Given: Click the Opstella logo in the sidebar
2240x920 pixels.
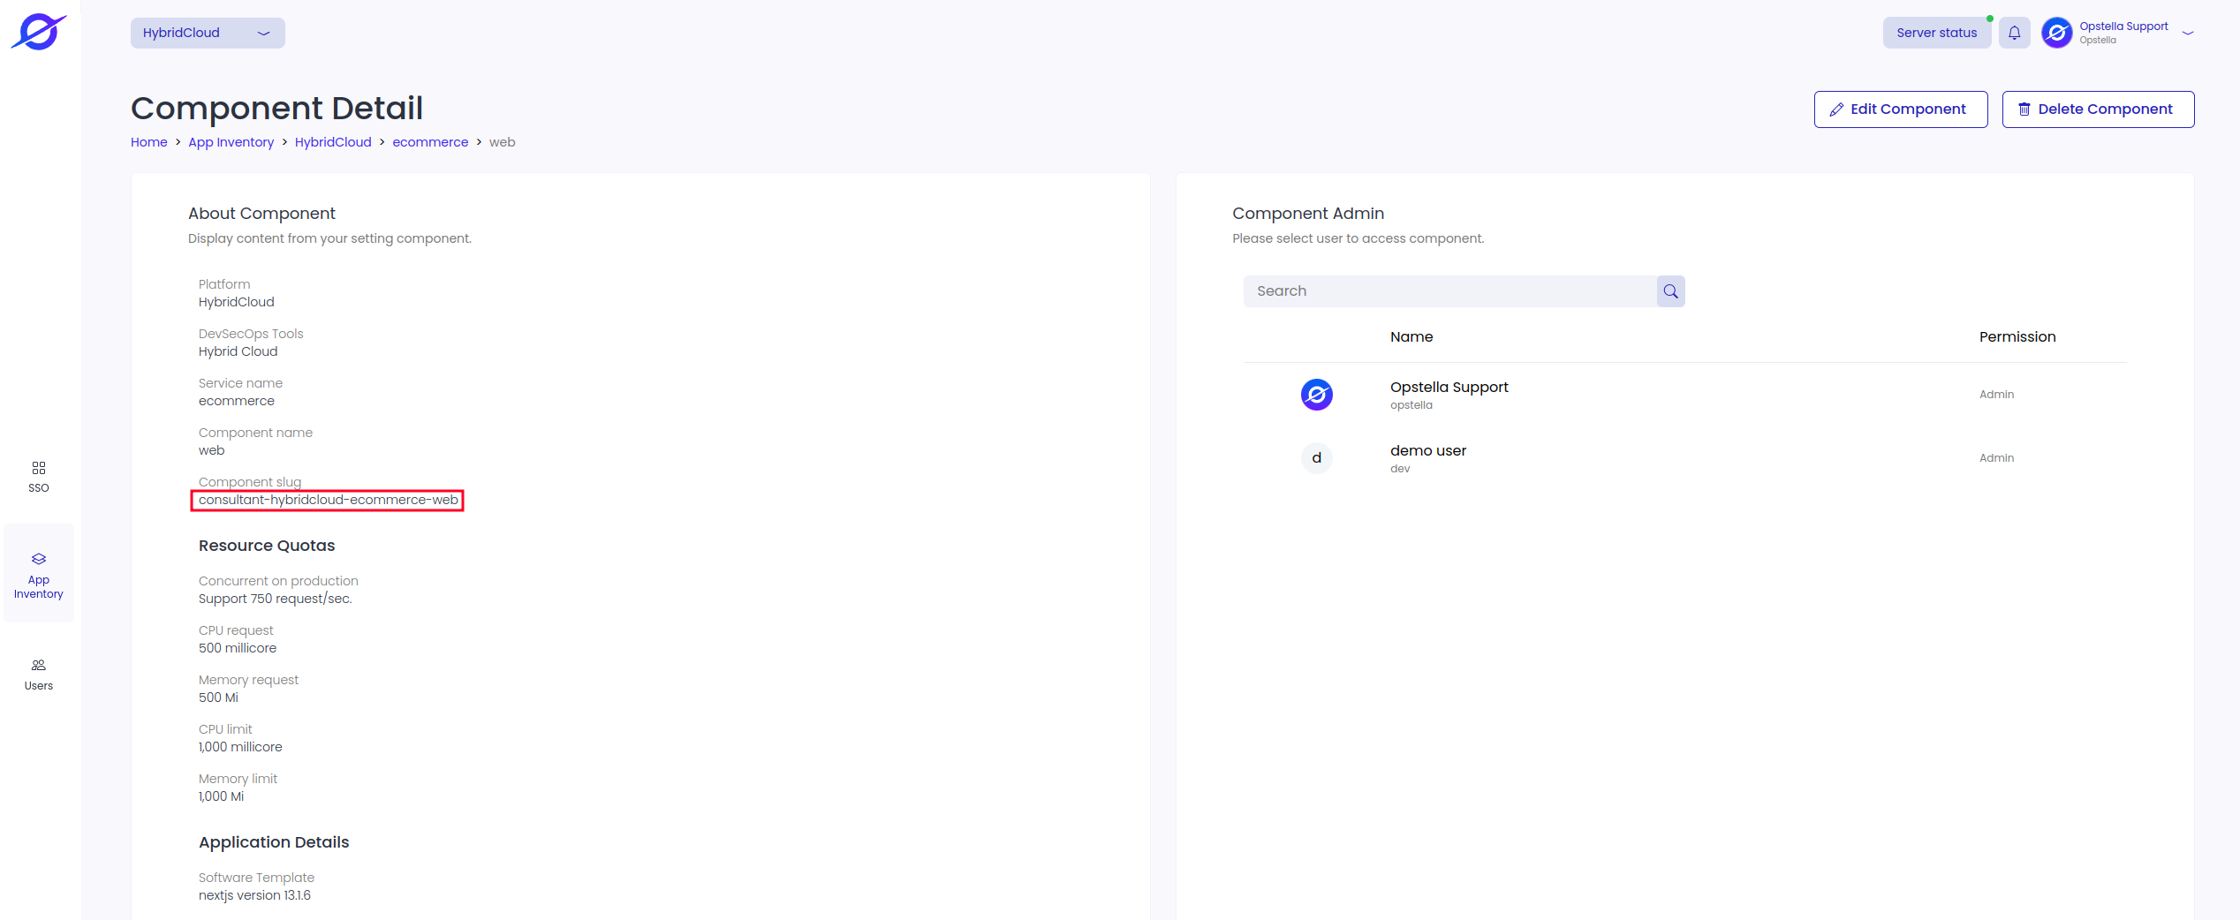Looking at the screenshot, I should pos(39,32).
